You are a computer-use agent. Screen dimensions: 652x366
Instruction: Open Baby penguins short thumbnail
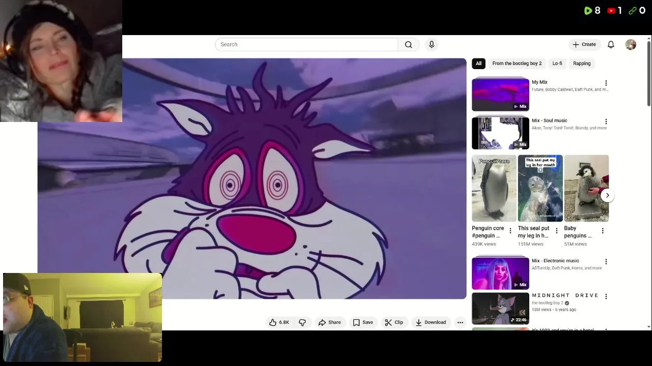click(x=586, y=189)
